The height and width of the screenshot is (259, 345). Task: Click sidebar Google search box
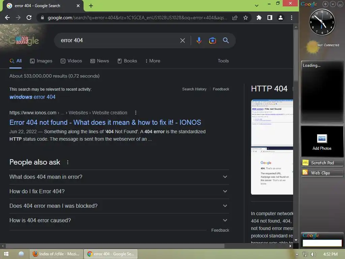point(322,243)
